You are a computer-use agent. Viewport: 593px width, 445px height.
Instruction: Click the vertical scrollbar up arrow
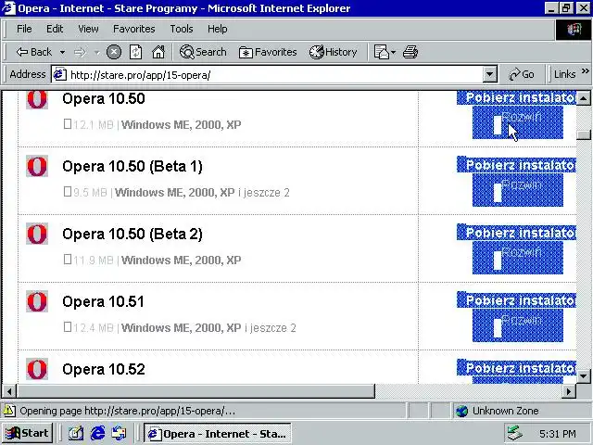coord(584,99)
